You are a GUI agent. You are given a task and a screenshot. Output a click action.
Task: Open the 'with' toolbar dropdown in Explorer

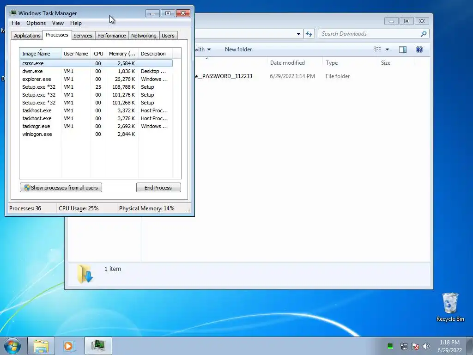pos(202,49)
